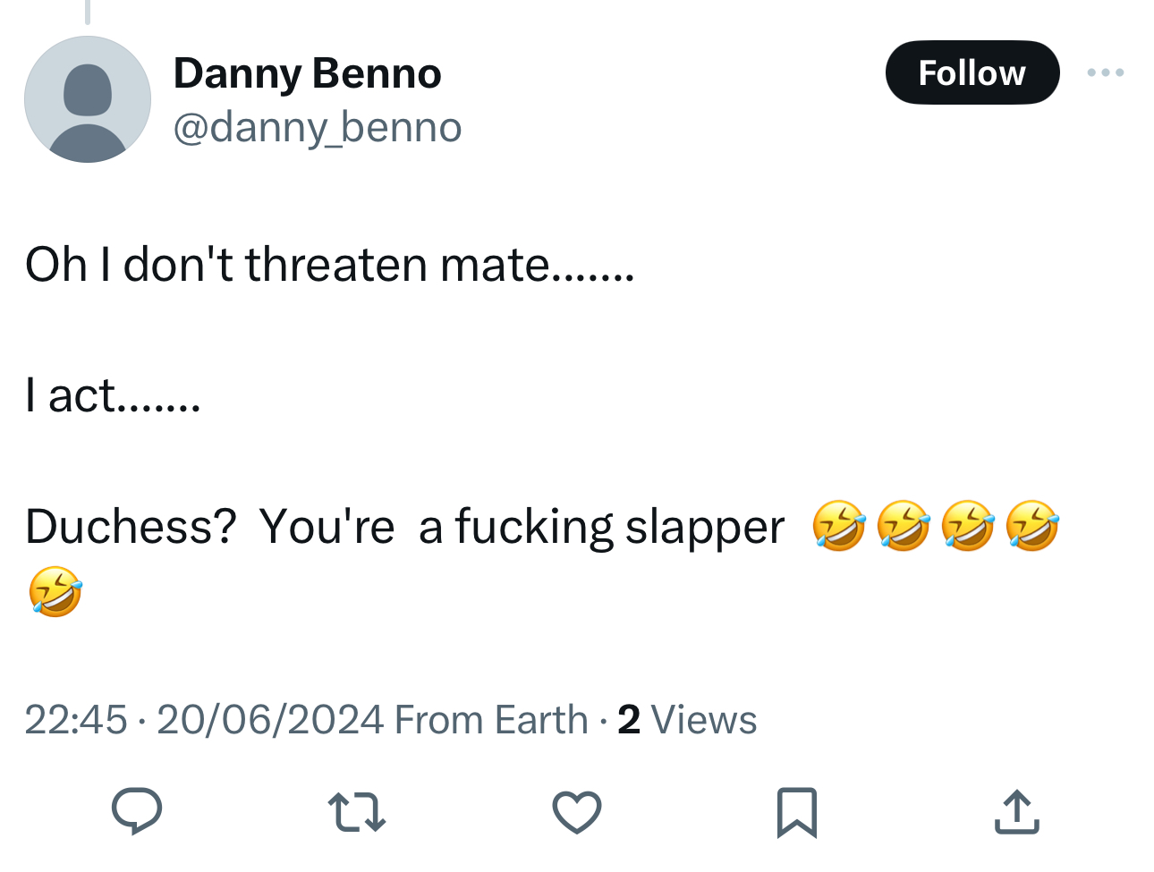The height and width of the screenshot is (872, 1154).
Task: Like the tweet with the heart icon
Action: 576,812
